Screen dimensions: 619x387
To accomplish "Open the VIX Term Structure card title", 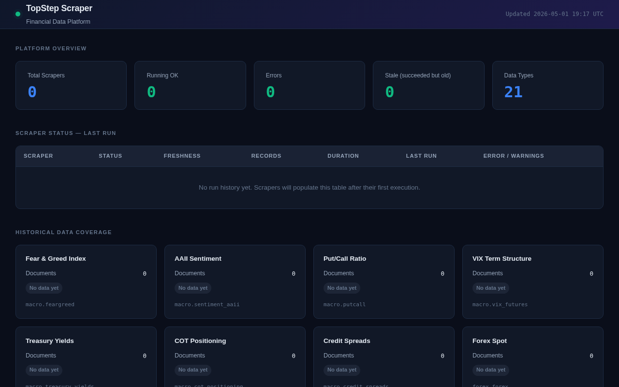I will click(502, 259).
